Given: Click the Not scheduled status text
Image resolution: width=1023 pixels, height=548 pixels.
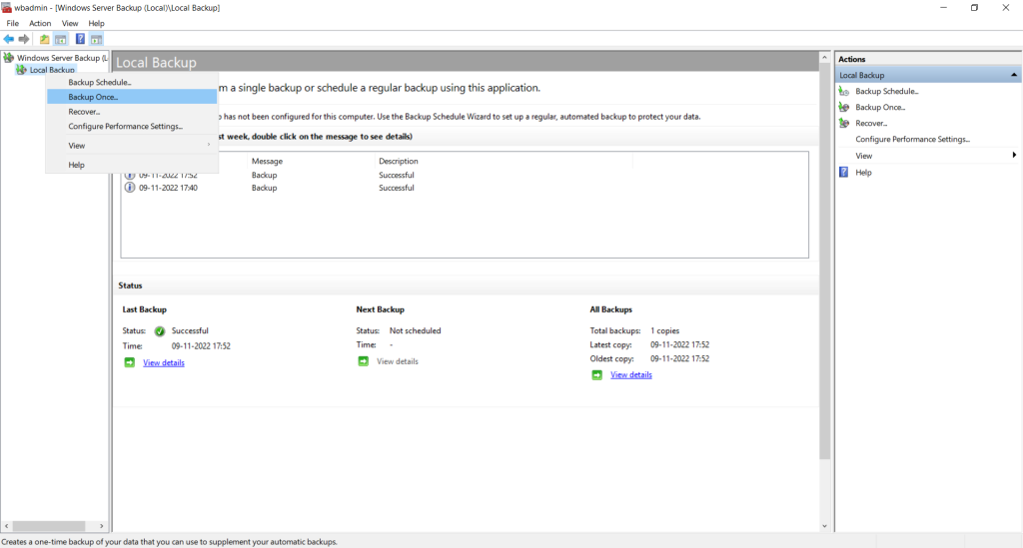Looking at the screenshot, I should click(415, 330).
